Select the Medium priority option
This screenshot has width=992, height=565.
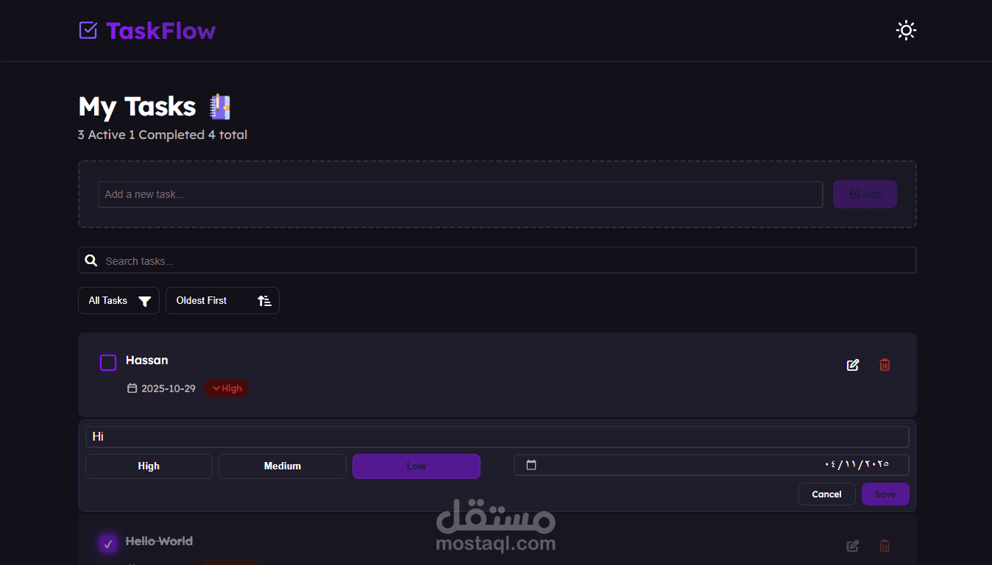tap(283, 466)
